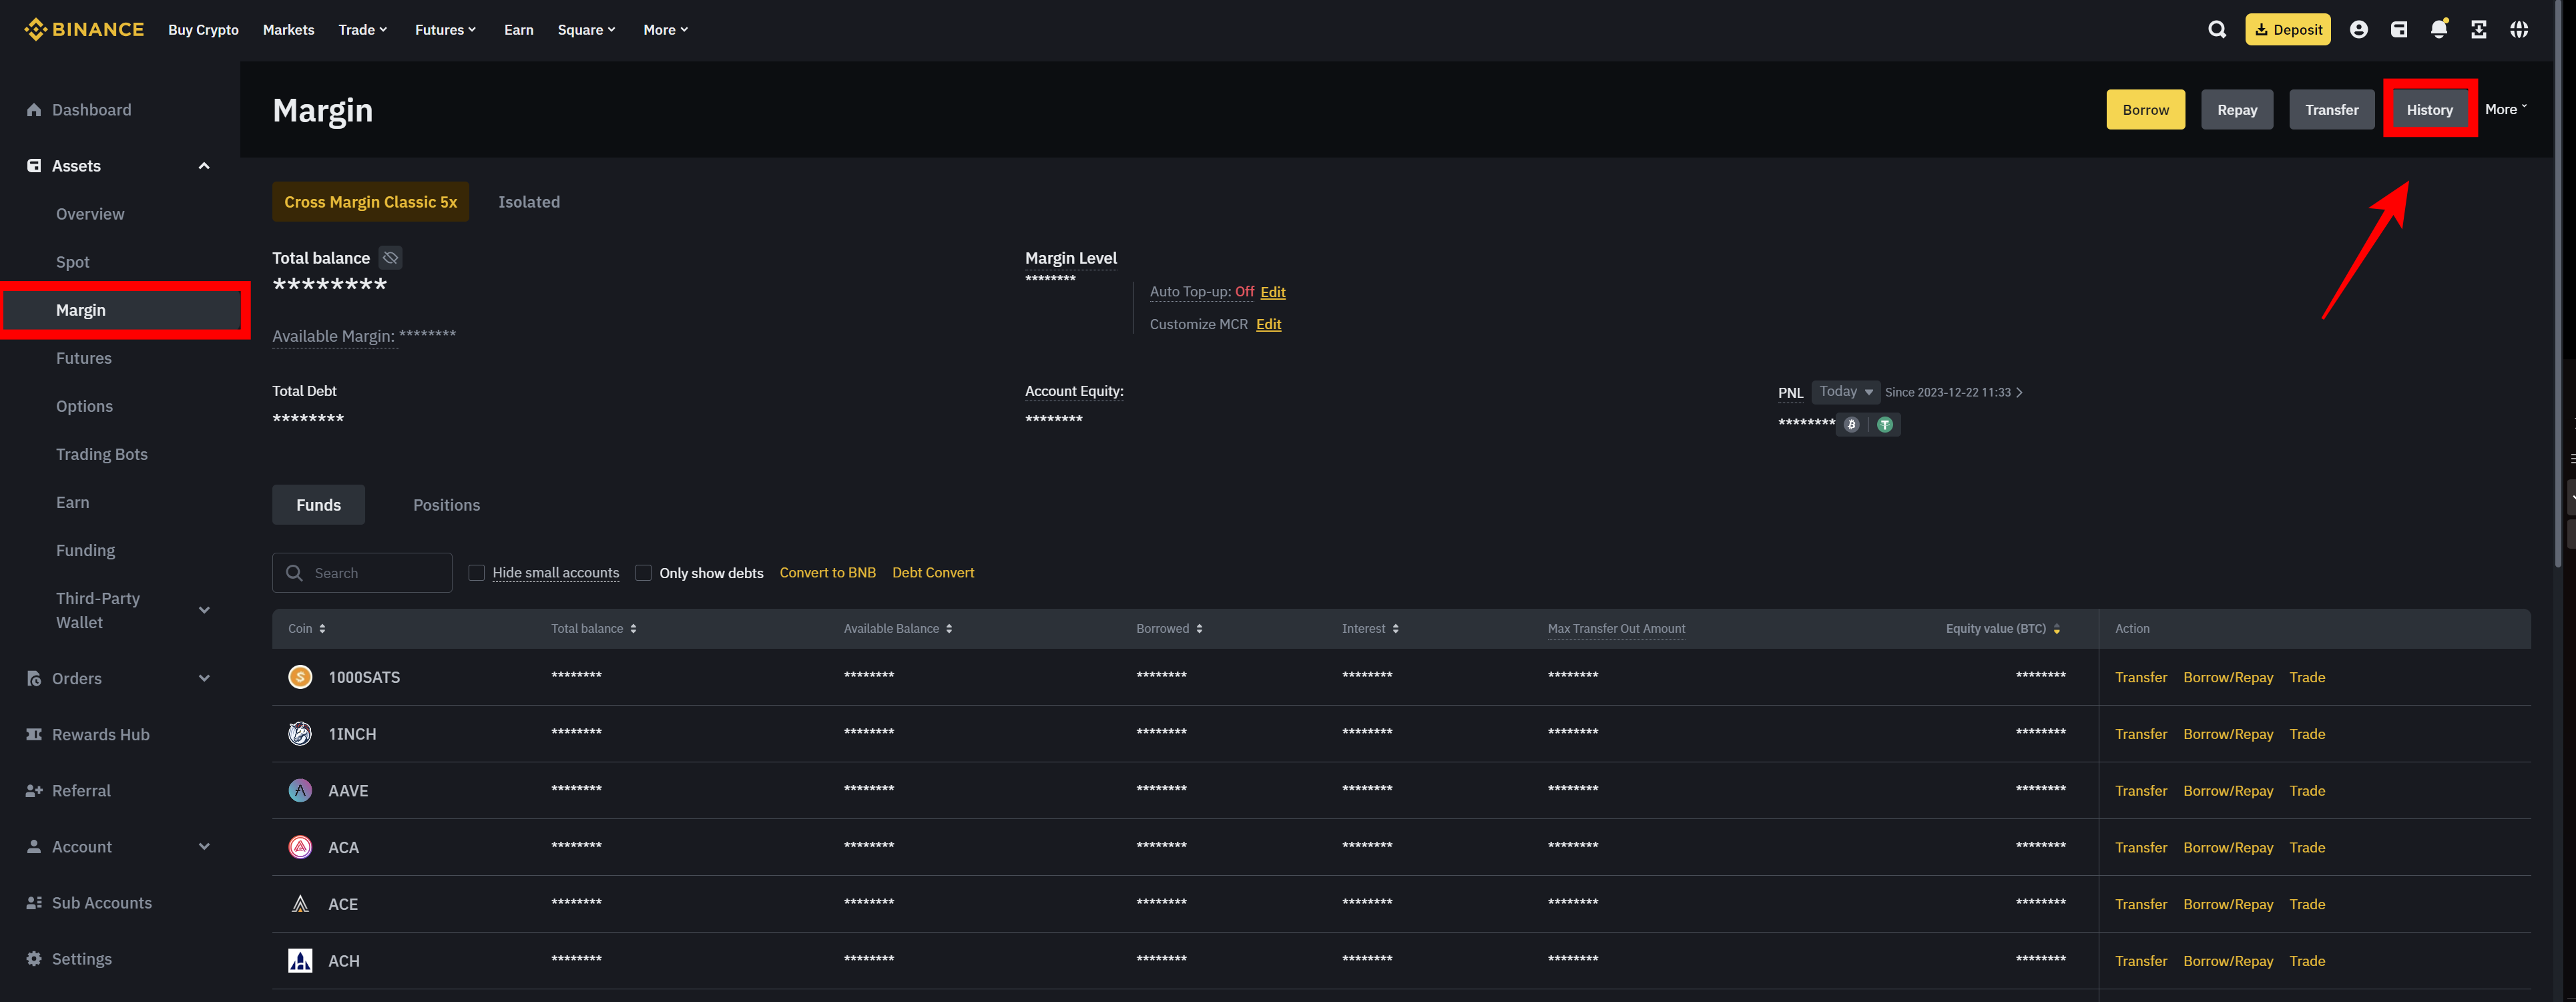Screen dimensions: 2576x1002
Task: Open margin History
Action: tap(2429, 110)
